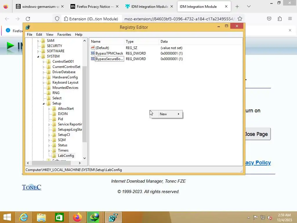Open the Edit menu in Registry Editor

39,35
